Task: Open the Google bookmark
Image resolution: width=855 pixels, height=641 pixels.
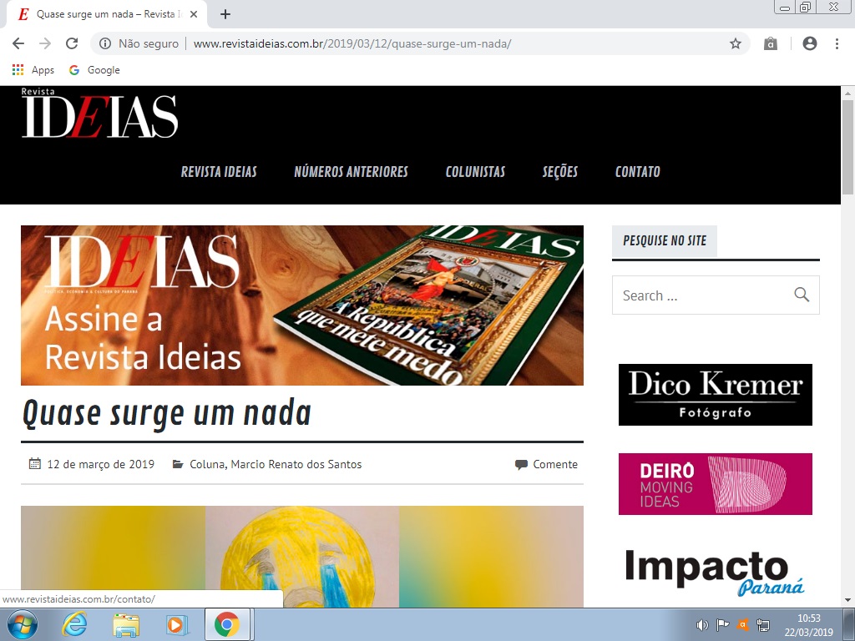Action: coord(94,70)
